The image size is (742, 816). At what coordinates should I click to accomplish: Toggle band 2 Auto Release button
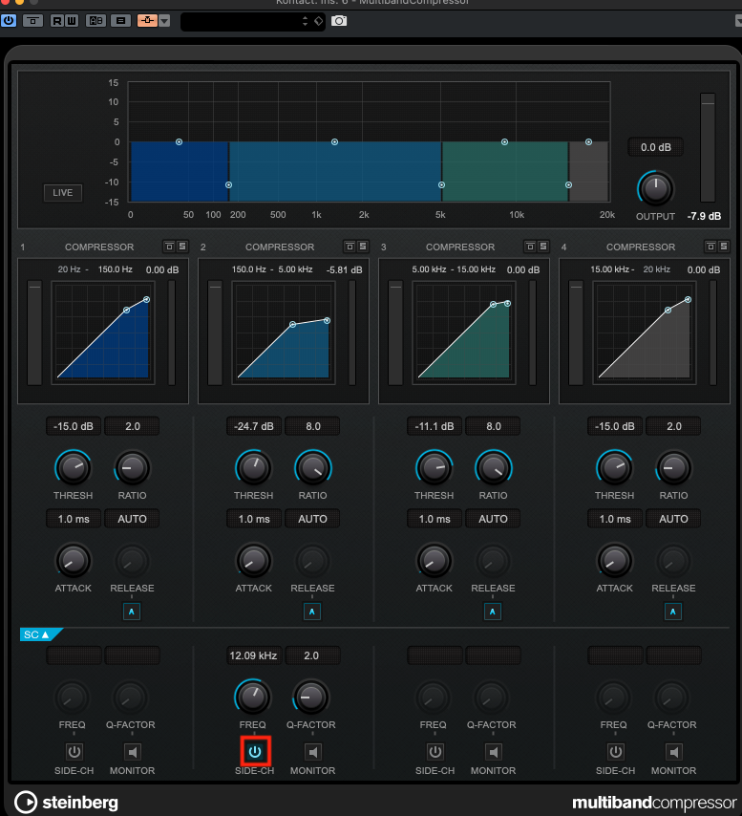click(312, 612)
